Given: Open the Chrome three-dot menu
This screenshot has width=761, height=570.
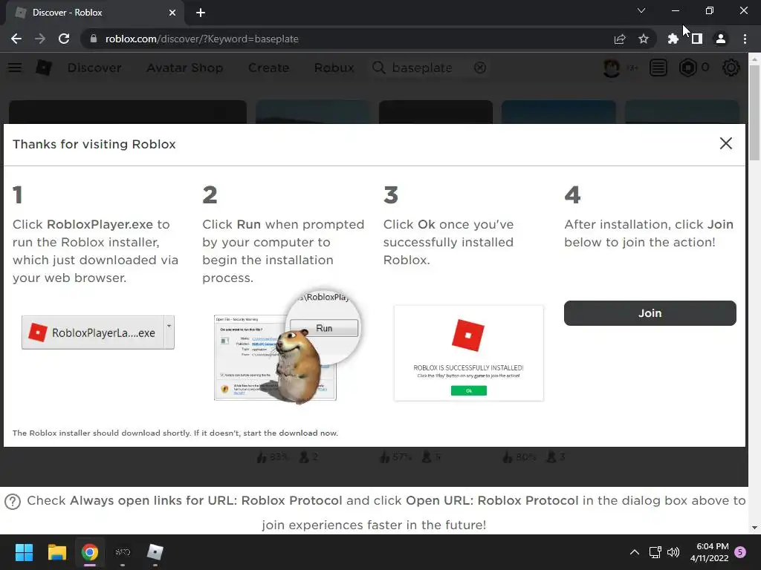Looking at the screenshot, I should (x=745, y=39).
